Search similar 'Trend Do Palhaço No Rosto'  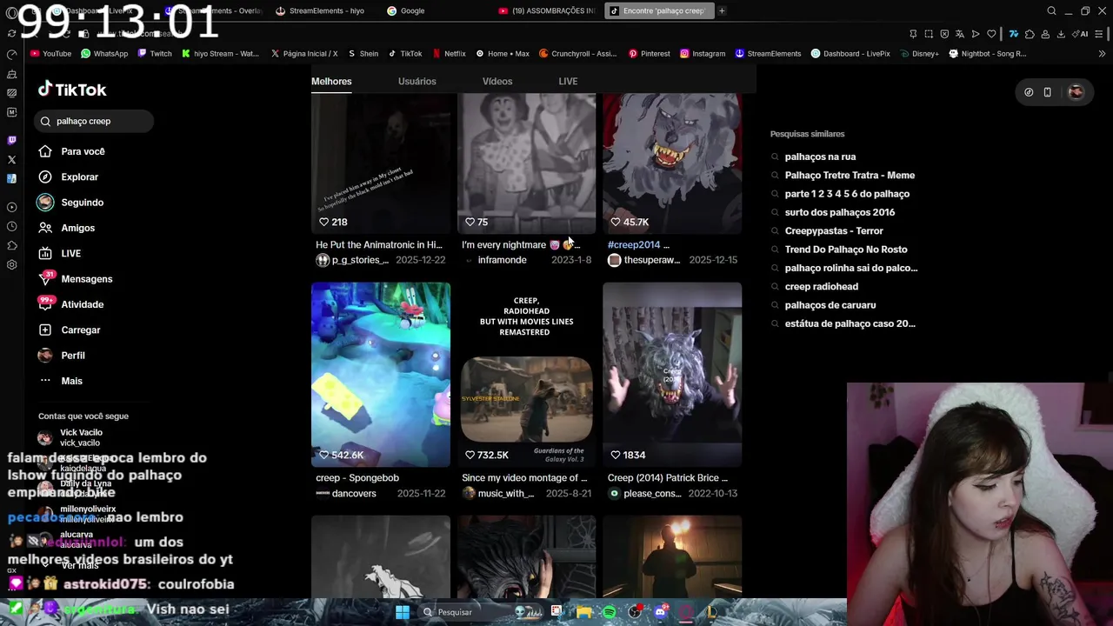[845, 250]
